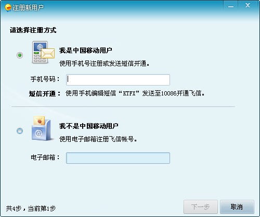Click the Fetion logo in title bar

pos(8,8)
